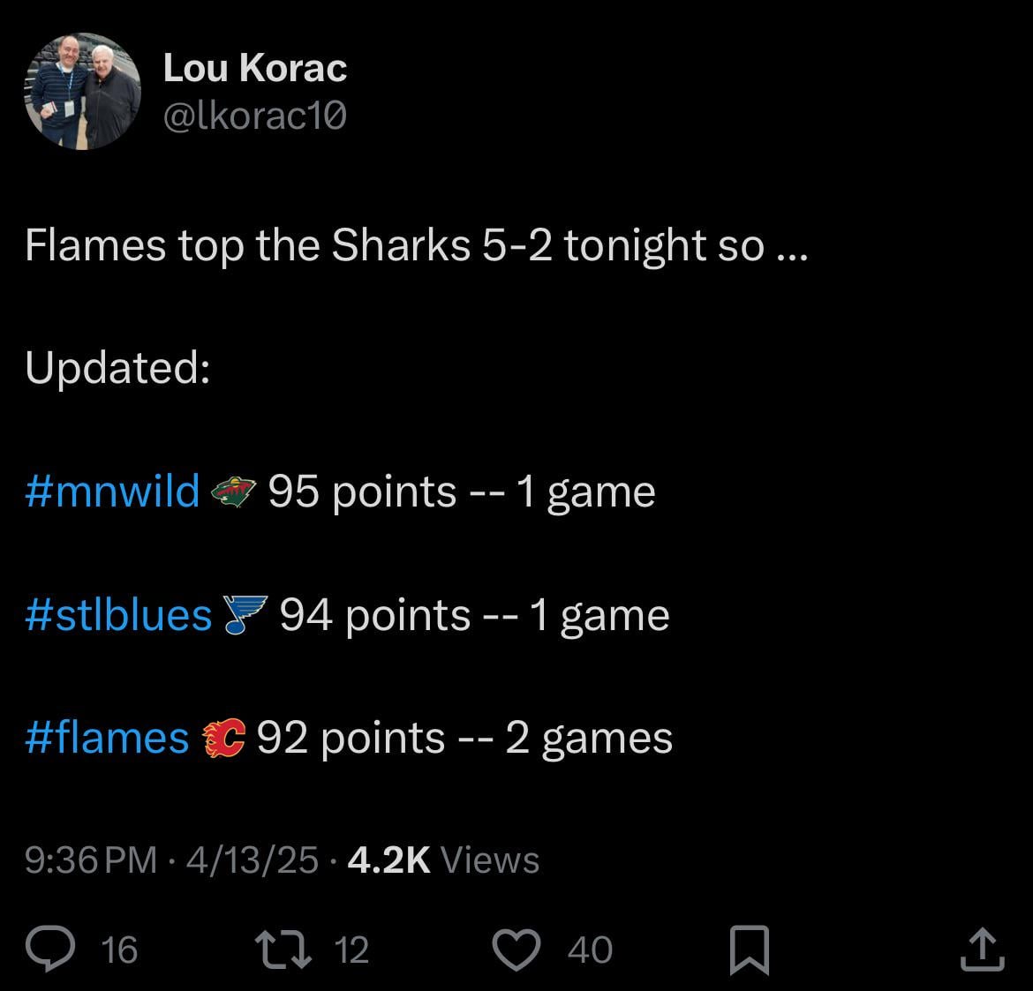Click the reply count of 16

(x=119, y=950)
